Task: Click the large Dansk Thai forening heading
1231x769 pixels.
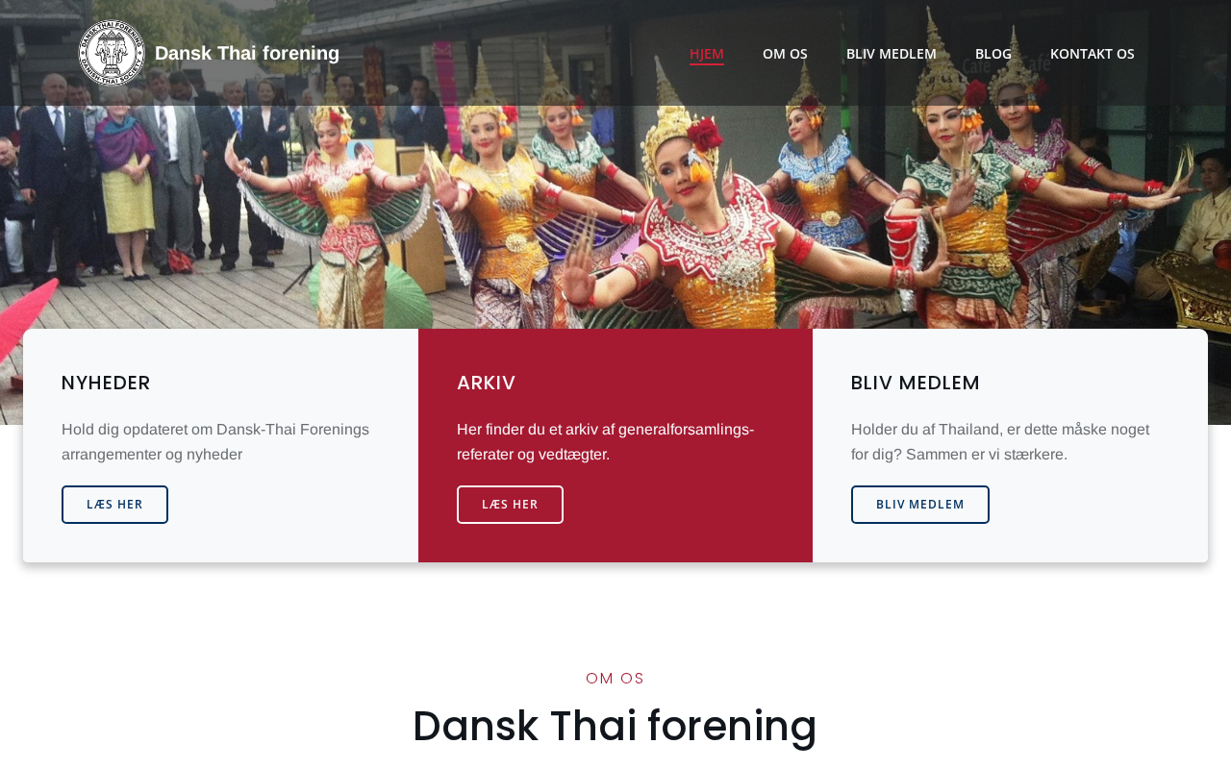Action: tap(615, 726)
